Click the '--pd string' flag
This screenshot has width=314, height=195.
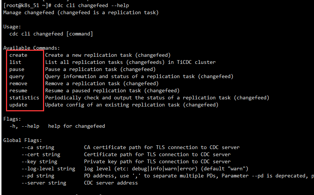[x=38, y=176]
